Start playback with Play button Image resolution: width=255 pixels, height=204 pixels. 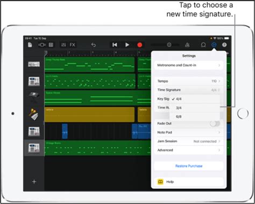pos(127,45)
